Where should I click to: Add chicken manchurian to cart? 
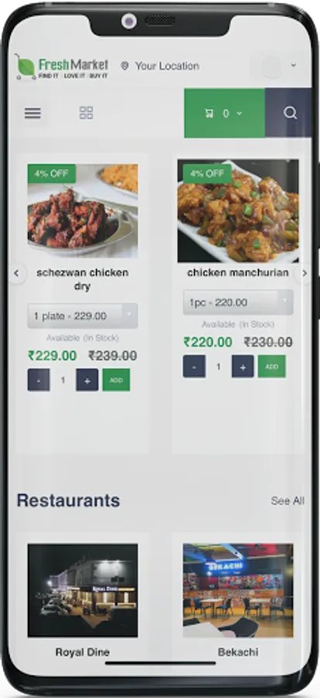tap(271, 366)
